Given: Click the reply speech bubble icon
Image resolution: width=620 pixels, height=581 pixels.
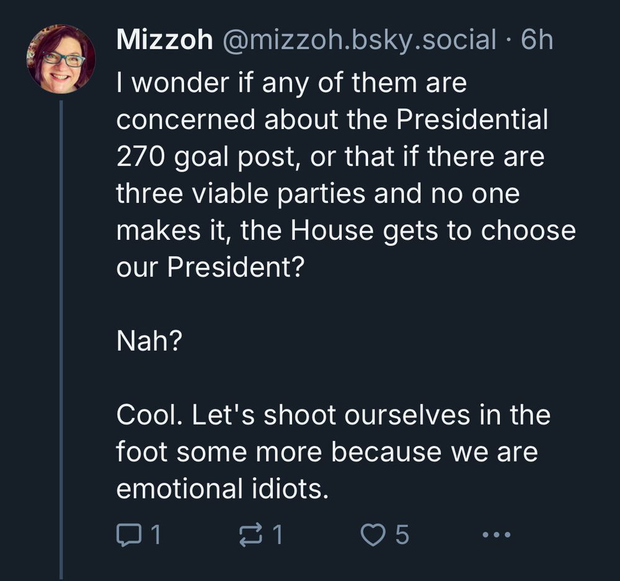Looking at the screenshot, I should point(128,534).
